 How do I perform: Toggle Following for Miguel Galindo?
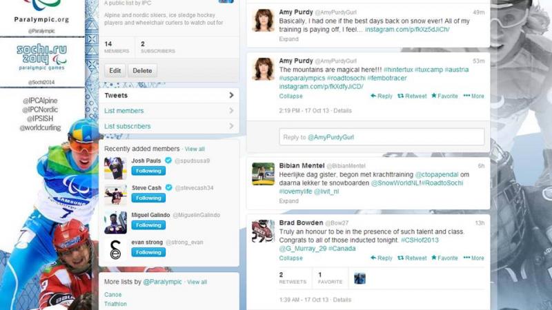148,225
